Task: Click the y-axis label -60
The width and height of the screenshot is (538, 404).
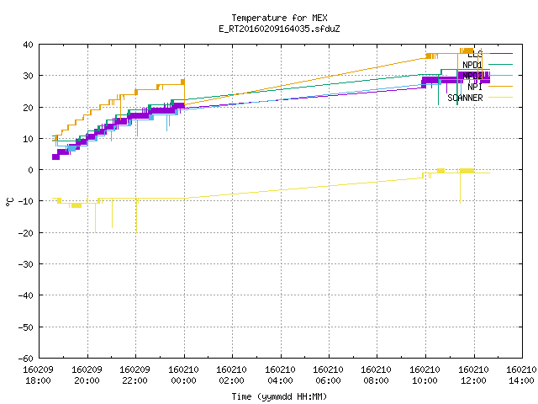Action: click(26, 359)
